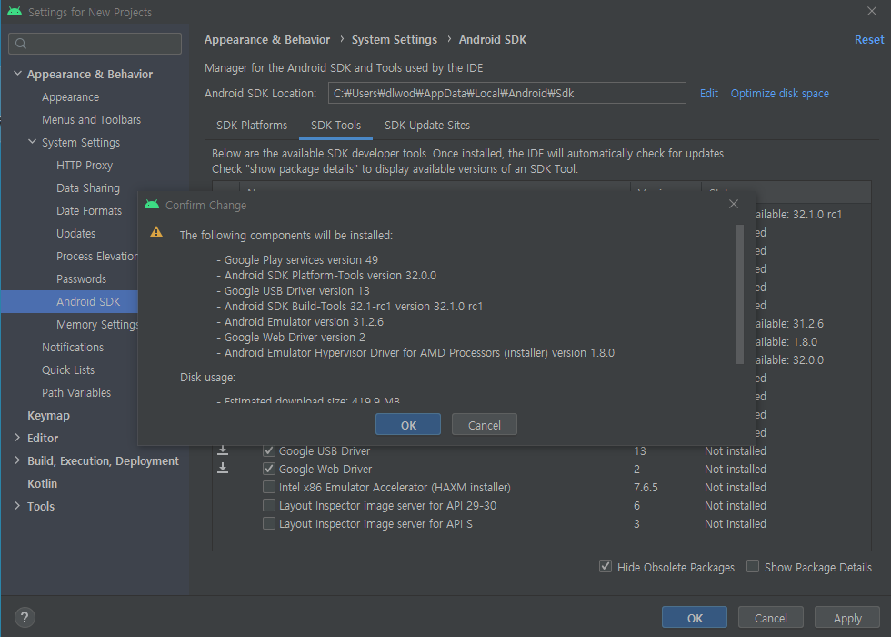Select Intel x86 Emulator Accelerator row text
Viewport: 891px width, 637px height.
pyautogui.click(x=395, y=488)
